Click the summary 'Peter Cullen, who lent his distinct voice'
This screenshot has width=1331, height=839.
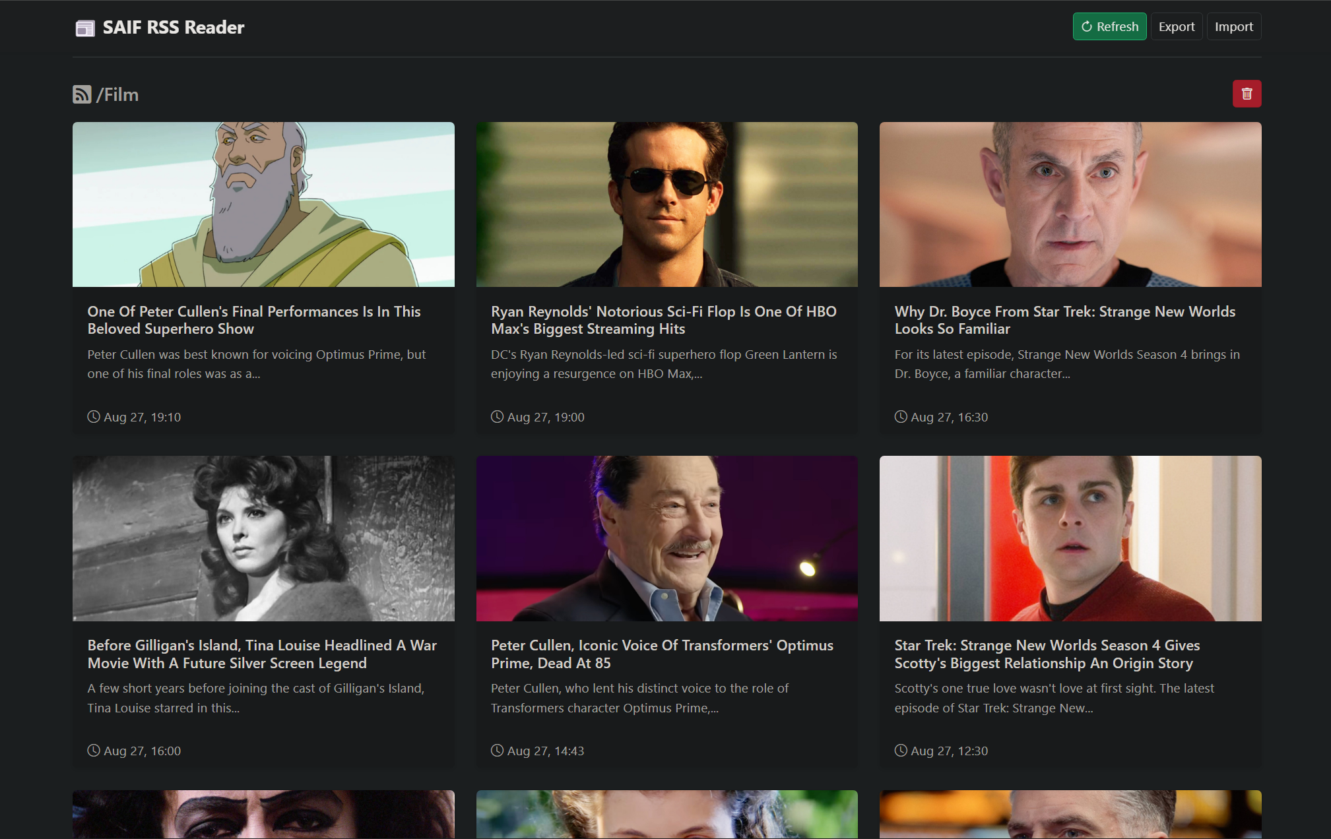pos(639,698)
